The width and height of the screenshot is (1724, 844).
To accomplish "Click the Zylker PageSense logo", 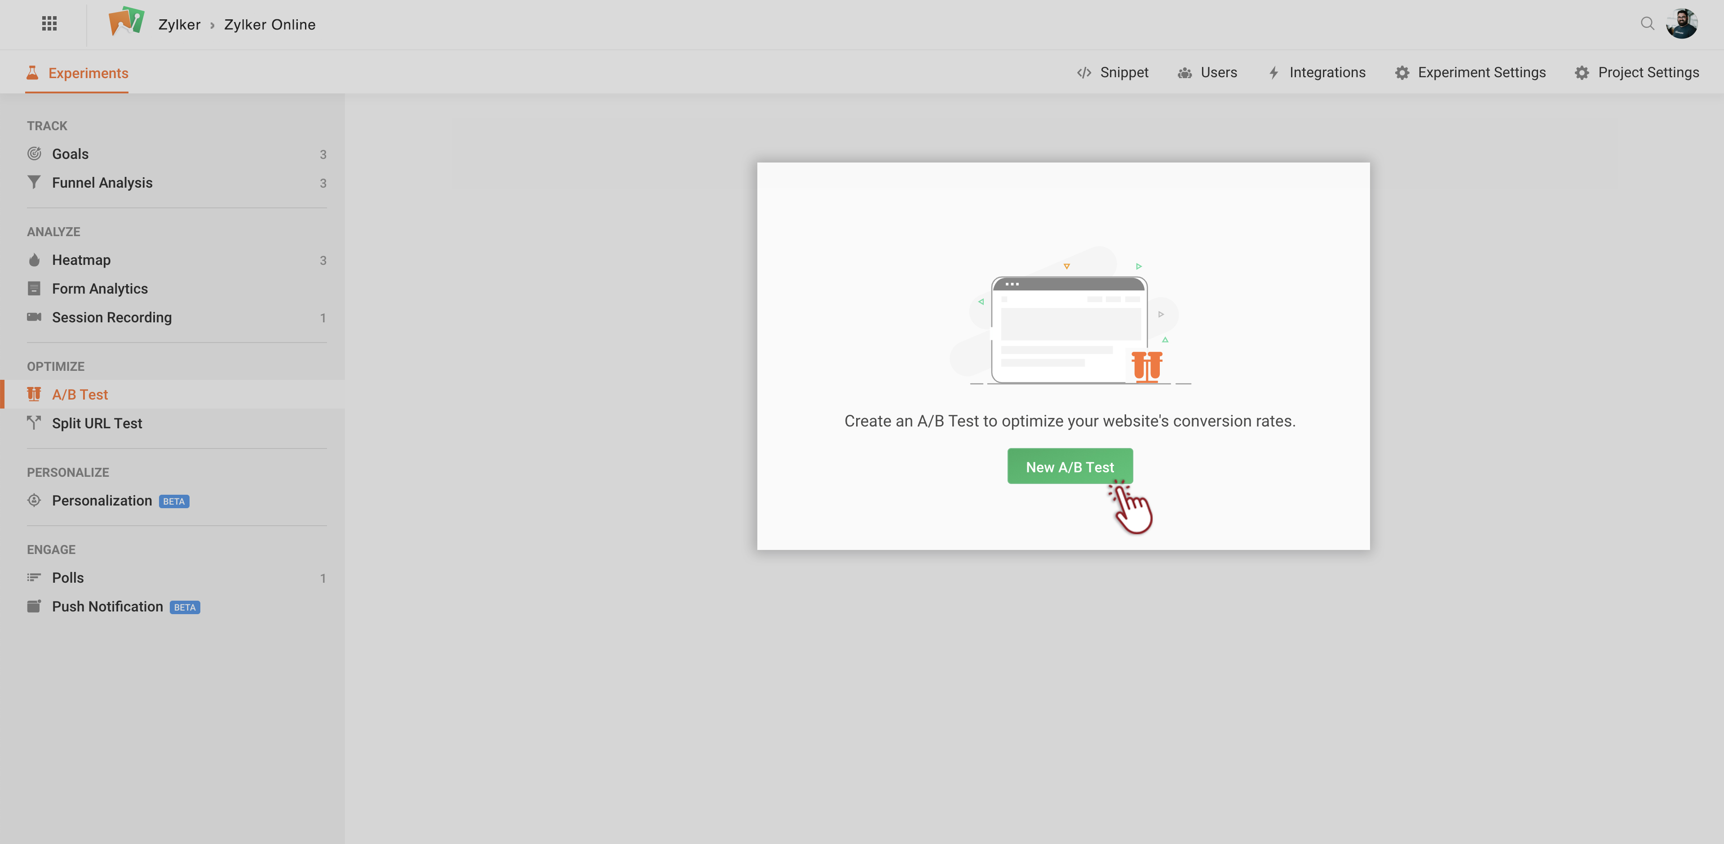I will point(126,22).
